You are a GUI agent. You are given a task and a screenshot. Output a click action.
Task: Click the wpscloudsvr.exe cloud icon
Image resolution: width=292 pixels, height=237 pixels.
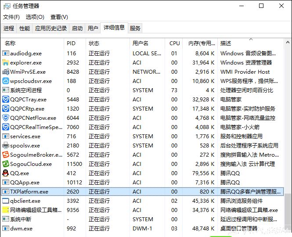pyautogui.click(x=6, y=81)
